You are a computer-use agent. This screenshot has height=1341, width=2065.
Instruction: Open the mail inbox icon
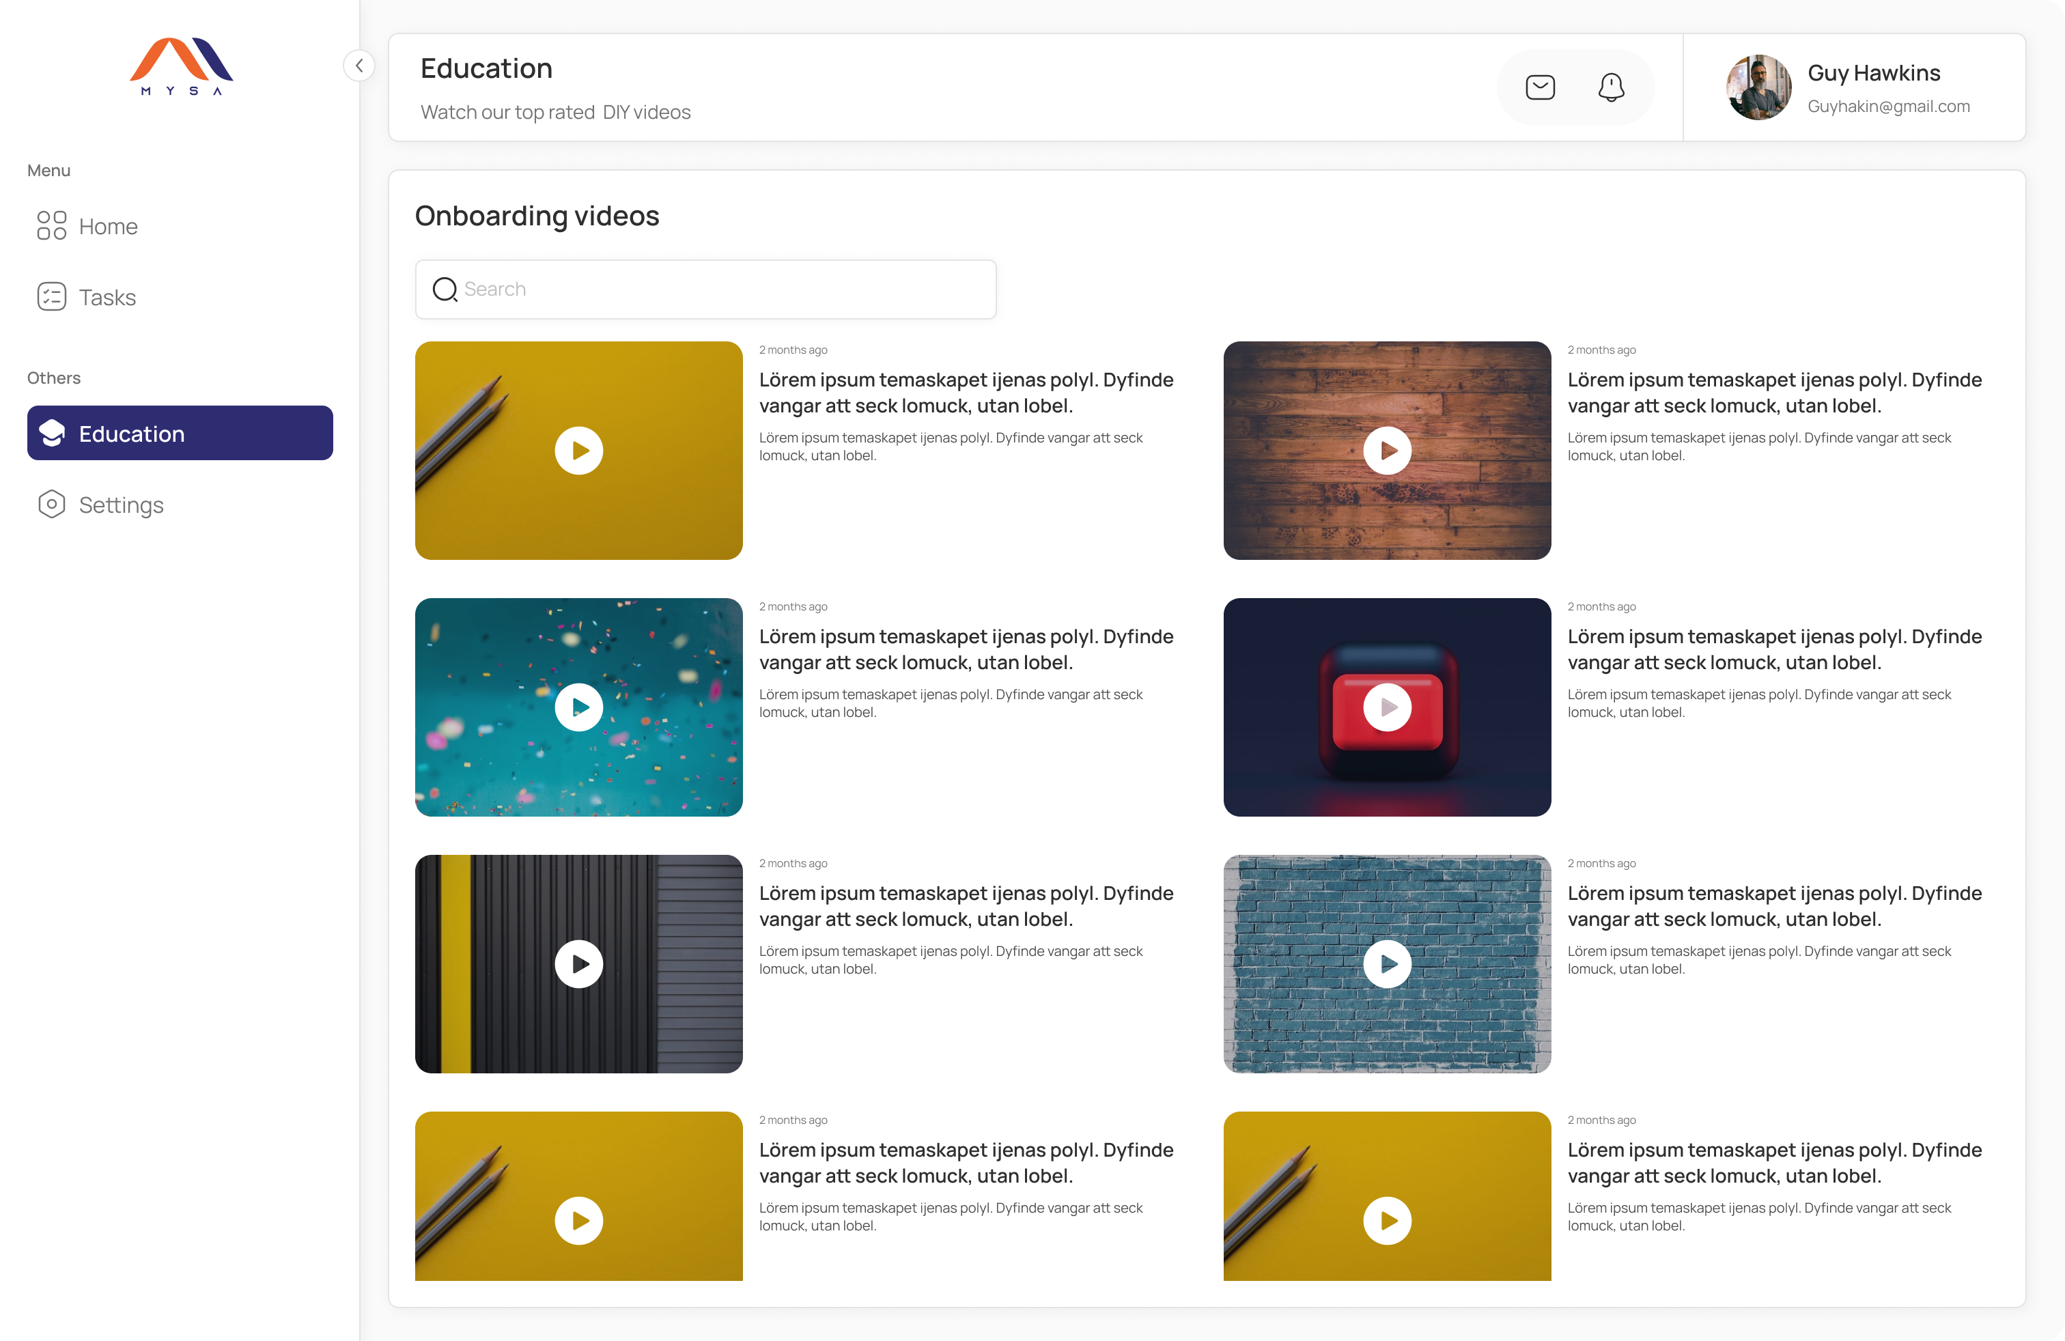click(1540, 87)
